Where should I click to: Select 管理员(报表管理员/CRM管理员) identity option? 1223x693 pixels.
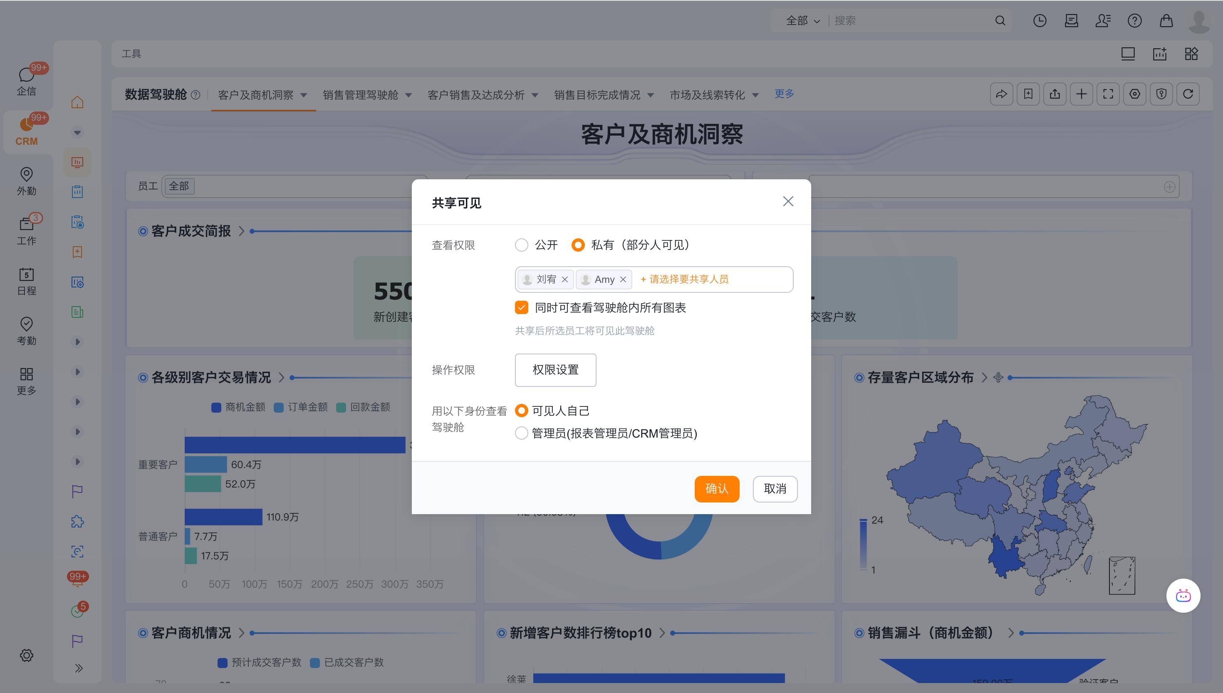(522, 433)
